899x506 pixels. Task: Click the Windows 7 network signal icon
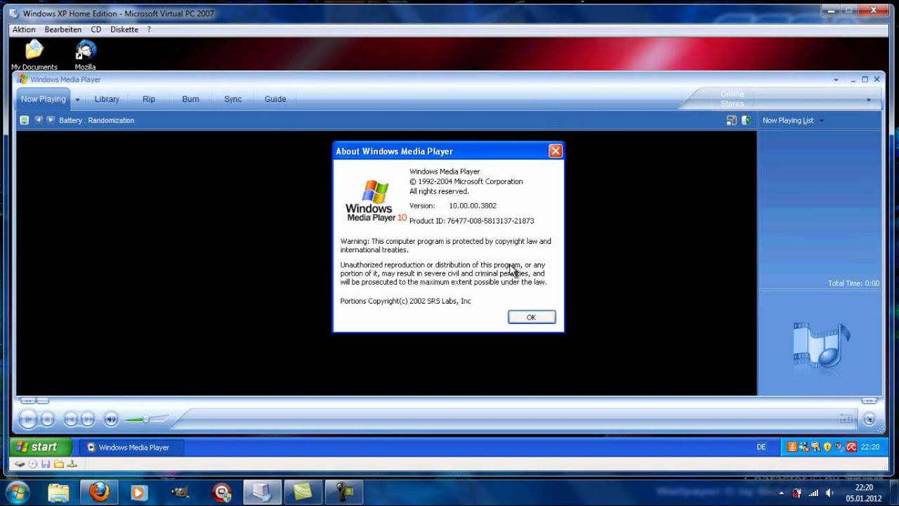pos(813,493)
